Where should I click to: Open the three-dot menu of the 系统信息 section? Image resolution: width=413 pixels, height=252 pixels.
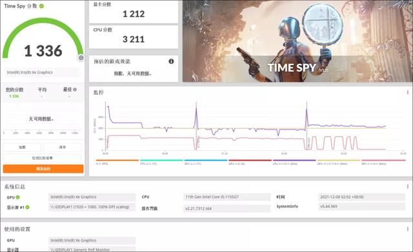click(x=407, y=186)
